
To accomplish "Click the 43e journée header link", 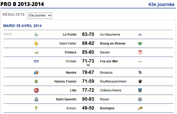I will (161, 4).
